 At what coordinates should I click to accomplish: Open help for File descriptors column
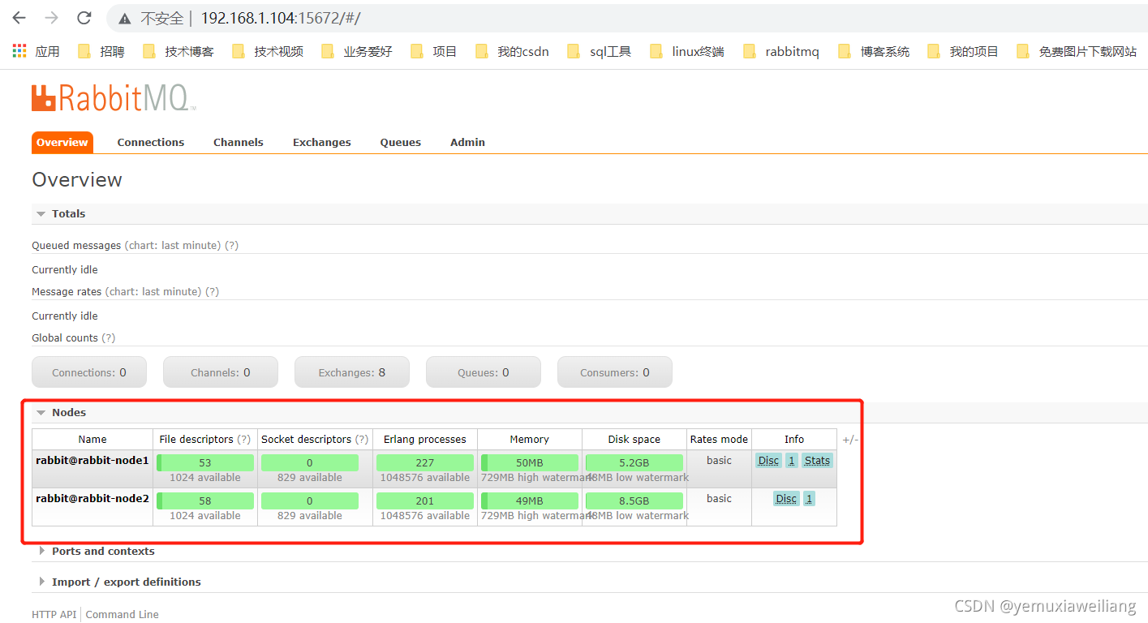(x=243, y=439)
